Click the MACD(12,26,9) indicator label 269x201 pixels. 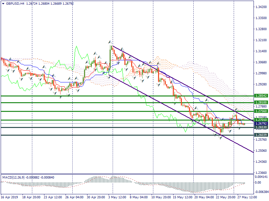pyautogui.click(x=14, y=177)
